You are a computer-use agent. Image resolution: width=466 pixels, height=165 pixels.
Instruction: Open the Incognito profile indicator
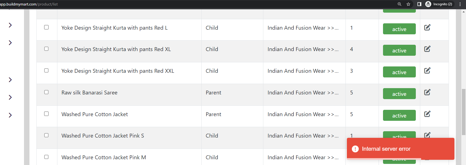click(439, 4)
